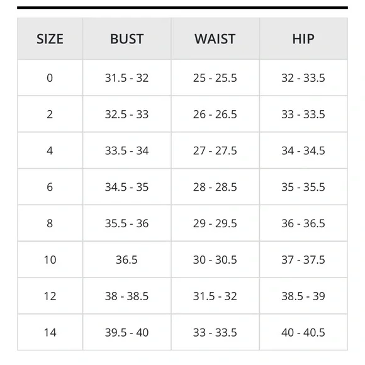Click the waist value 33 - 33.5
This screenshot has width=365, height=365.
[215, 332]
